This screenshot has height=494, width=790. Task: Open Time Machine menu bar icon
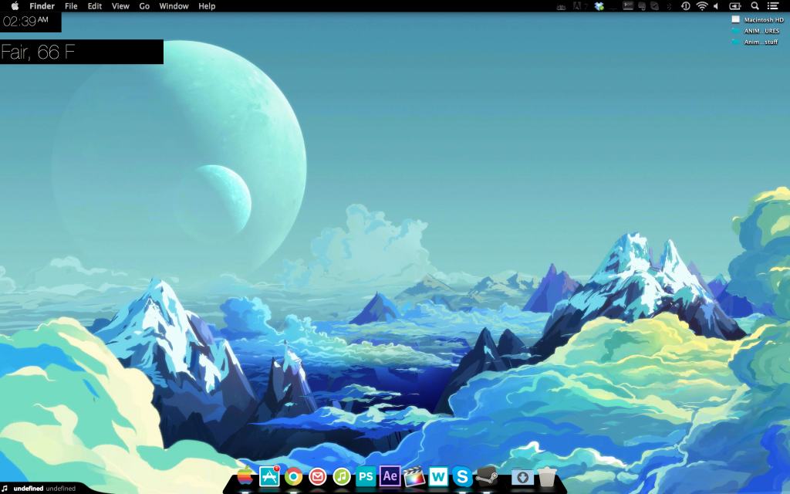point(686,6)
